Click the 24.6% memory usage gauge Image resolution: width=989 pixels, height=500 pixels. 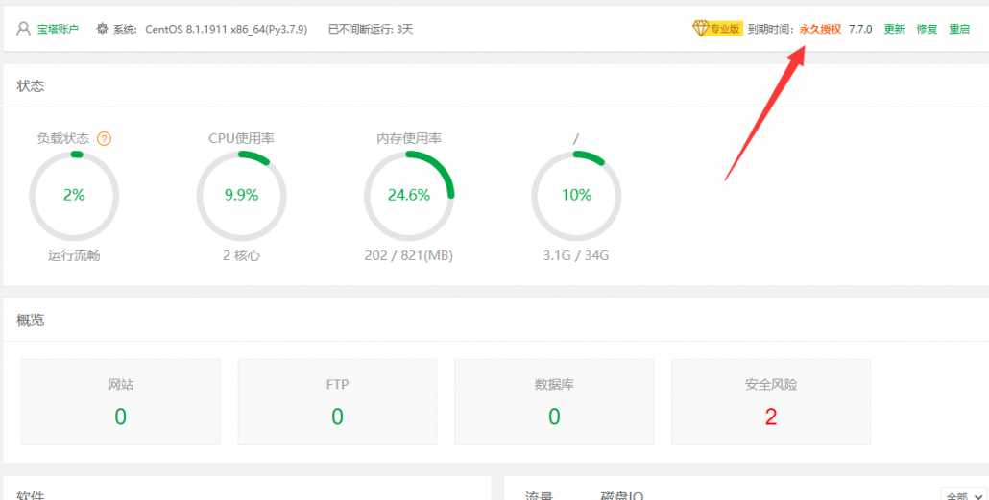pos(408,195)
